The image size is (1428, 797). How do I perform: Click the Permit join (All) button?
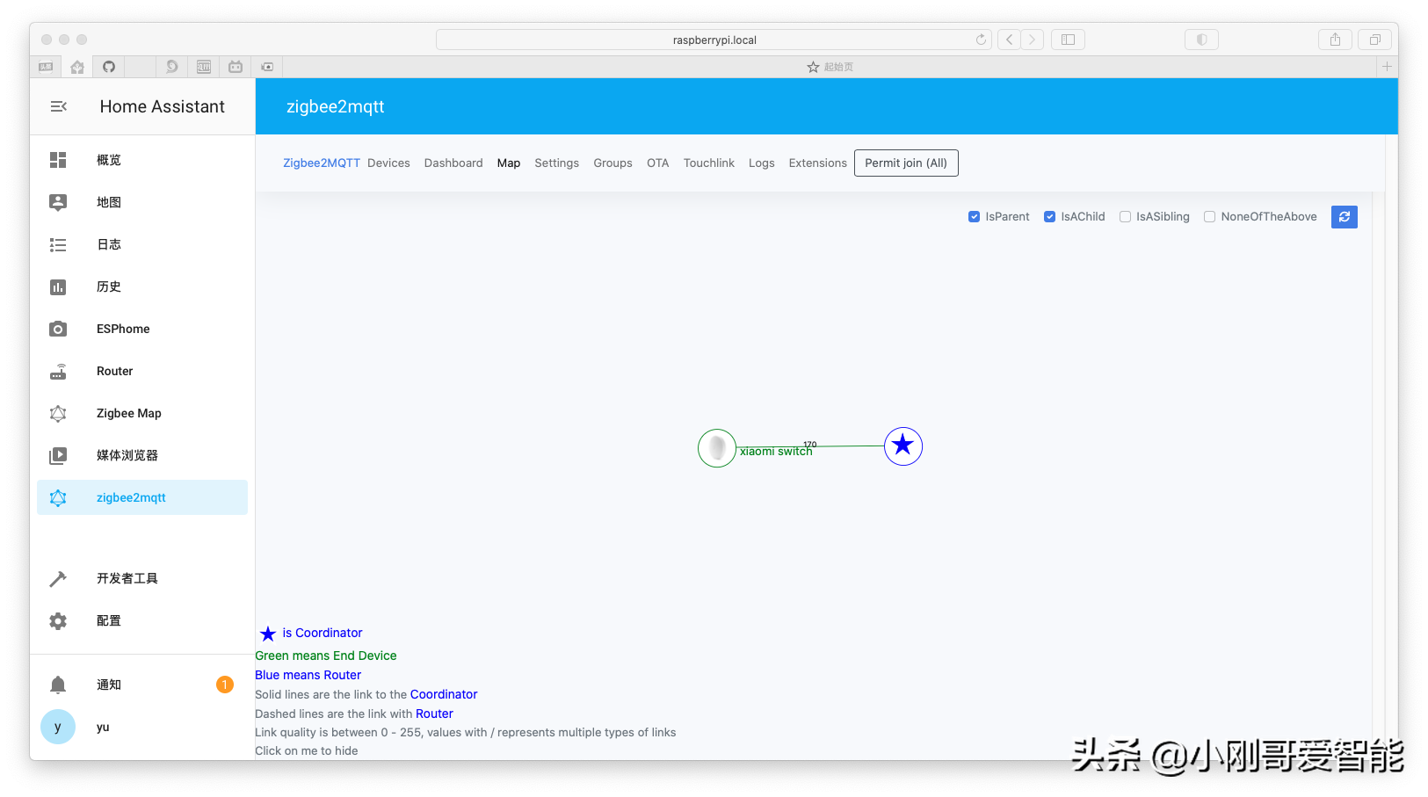(906, 163)
